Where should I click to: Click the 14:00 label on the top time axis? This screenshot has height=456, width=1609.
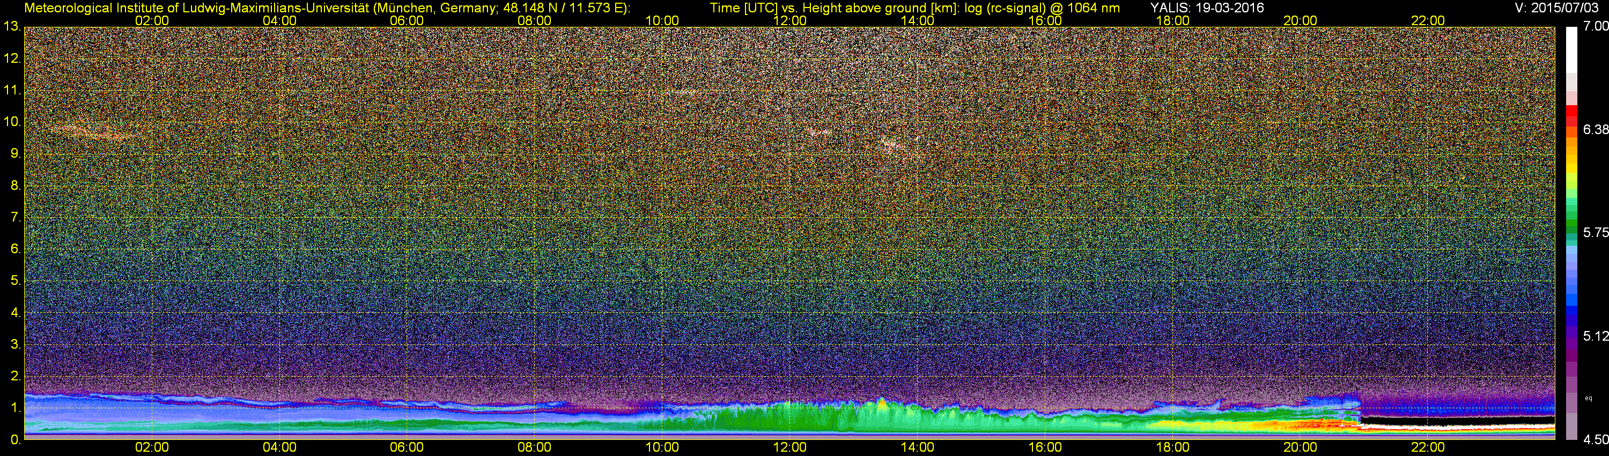918,20
